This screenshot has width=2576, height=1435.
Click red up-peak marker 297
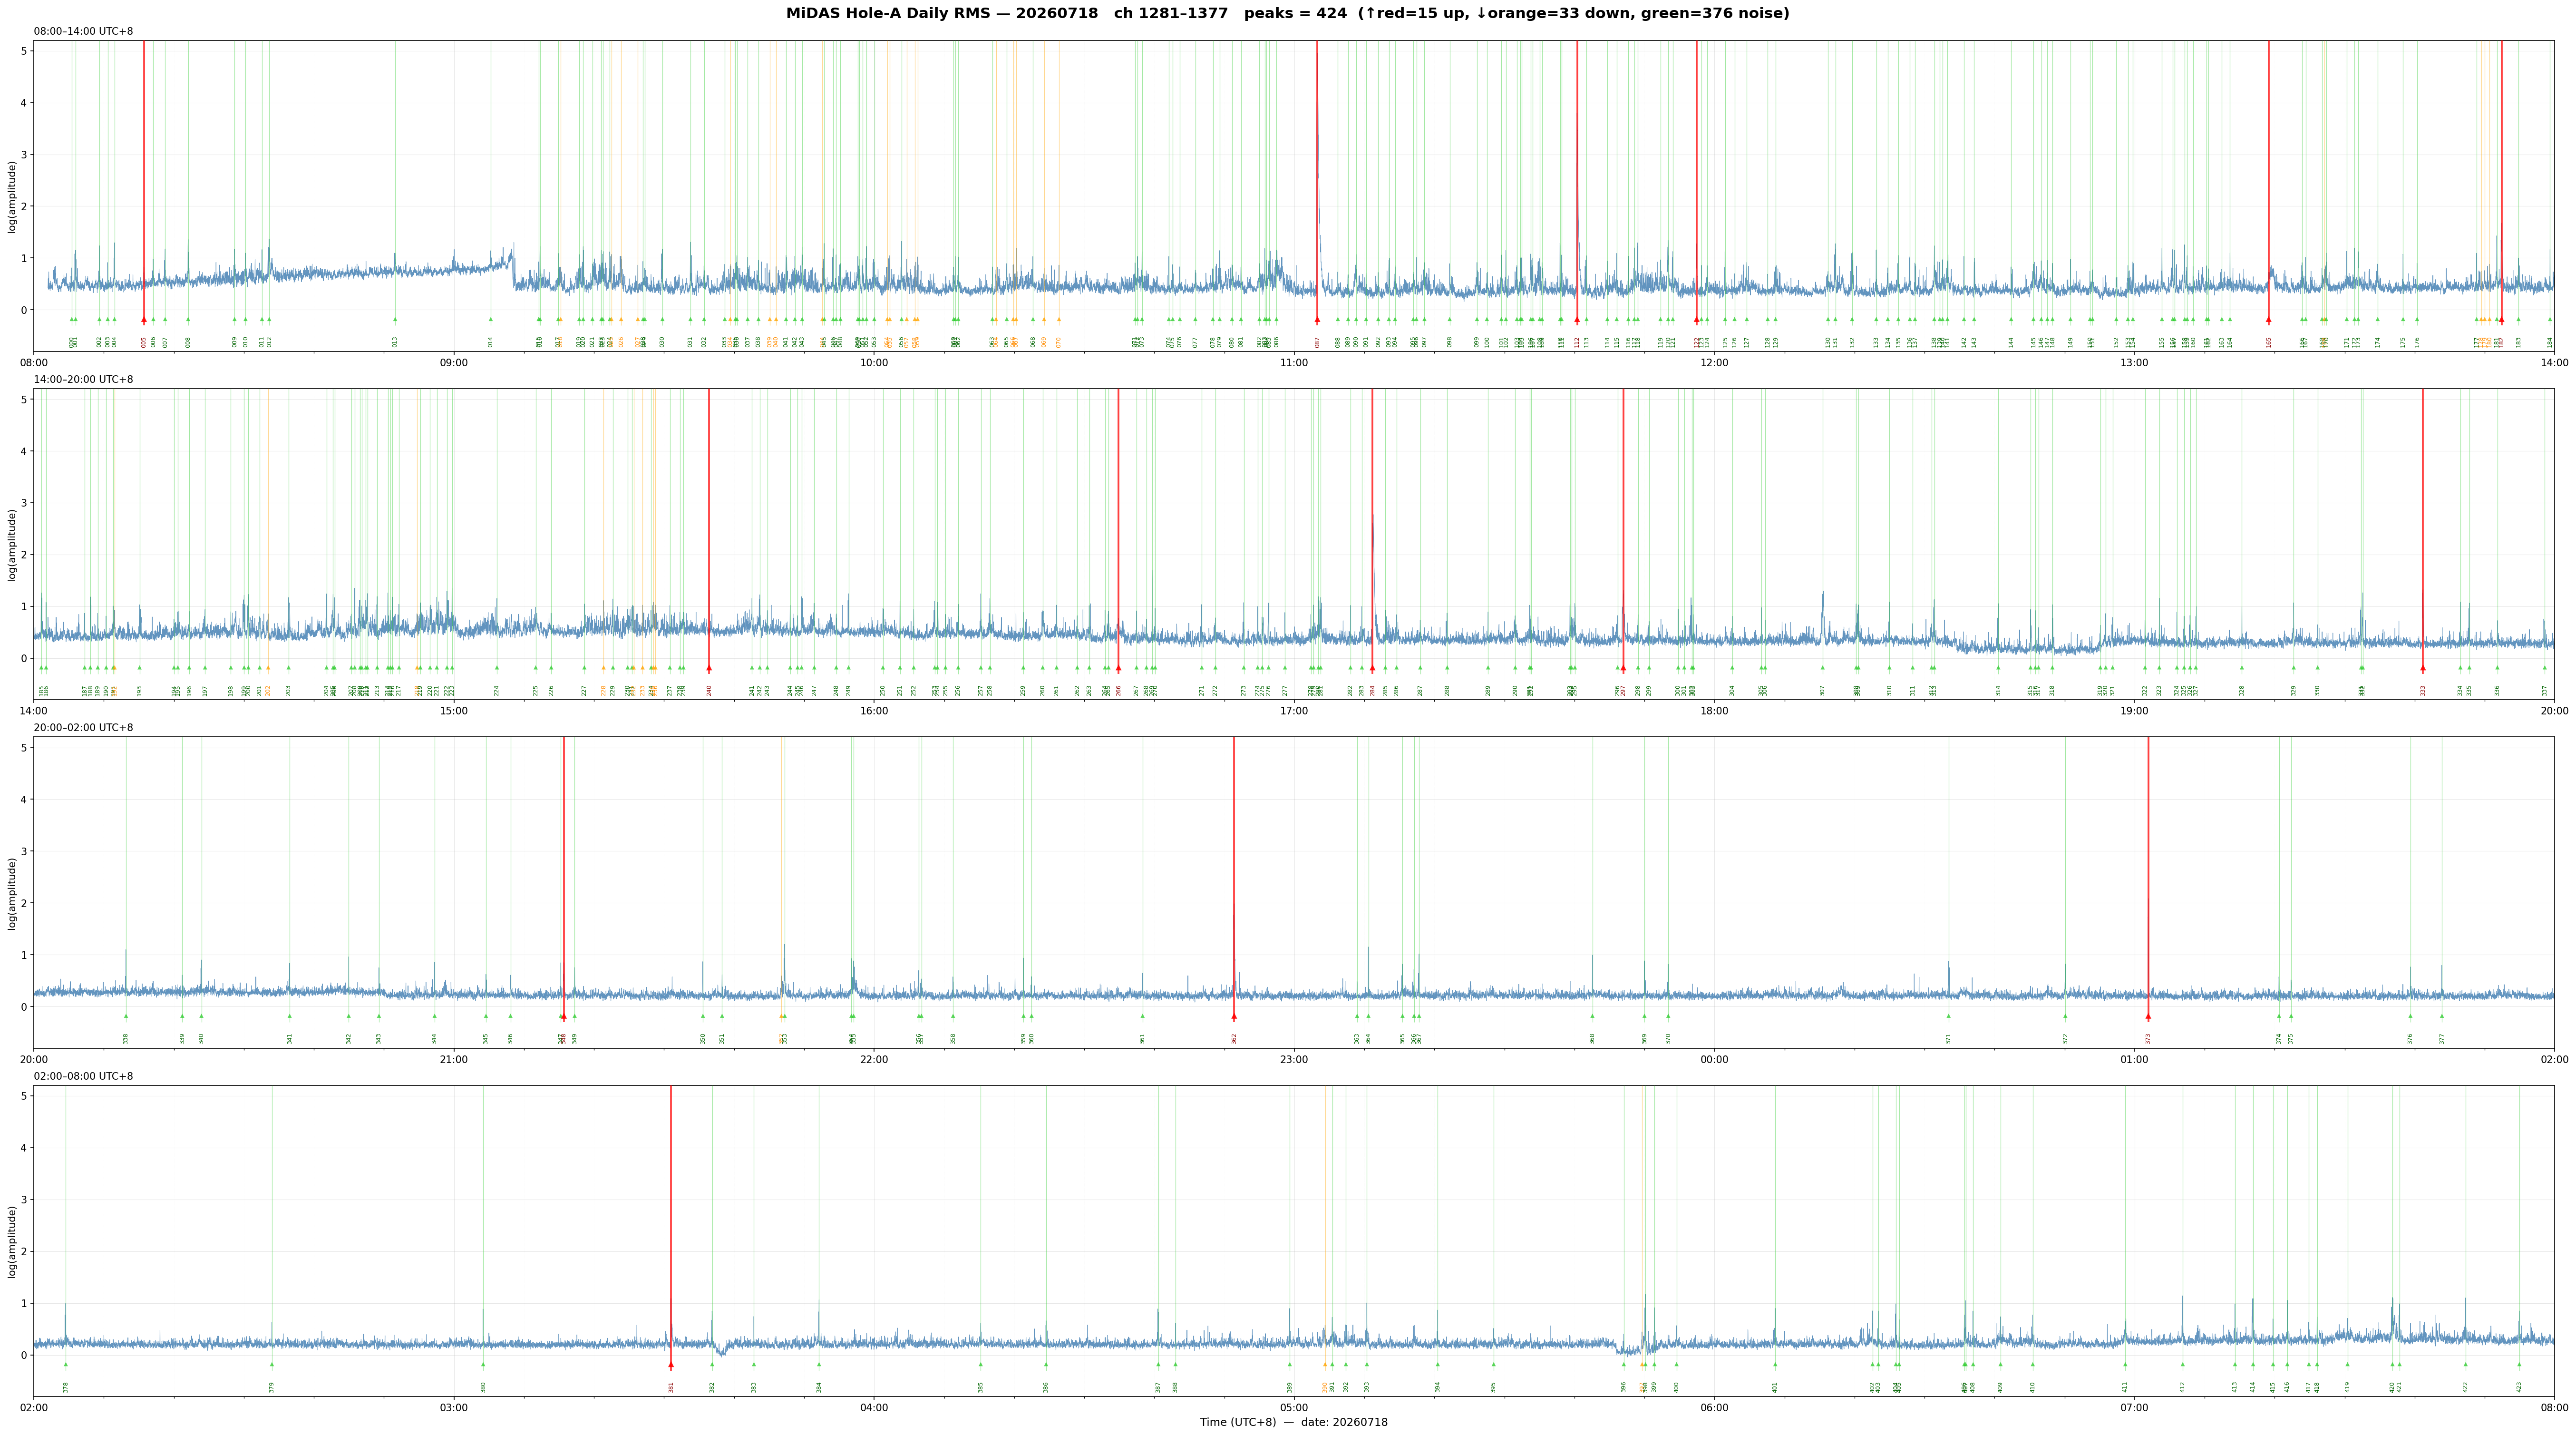point(1623,668)
